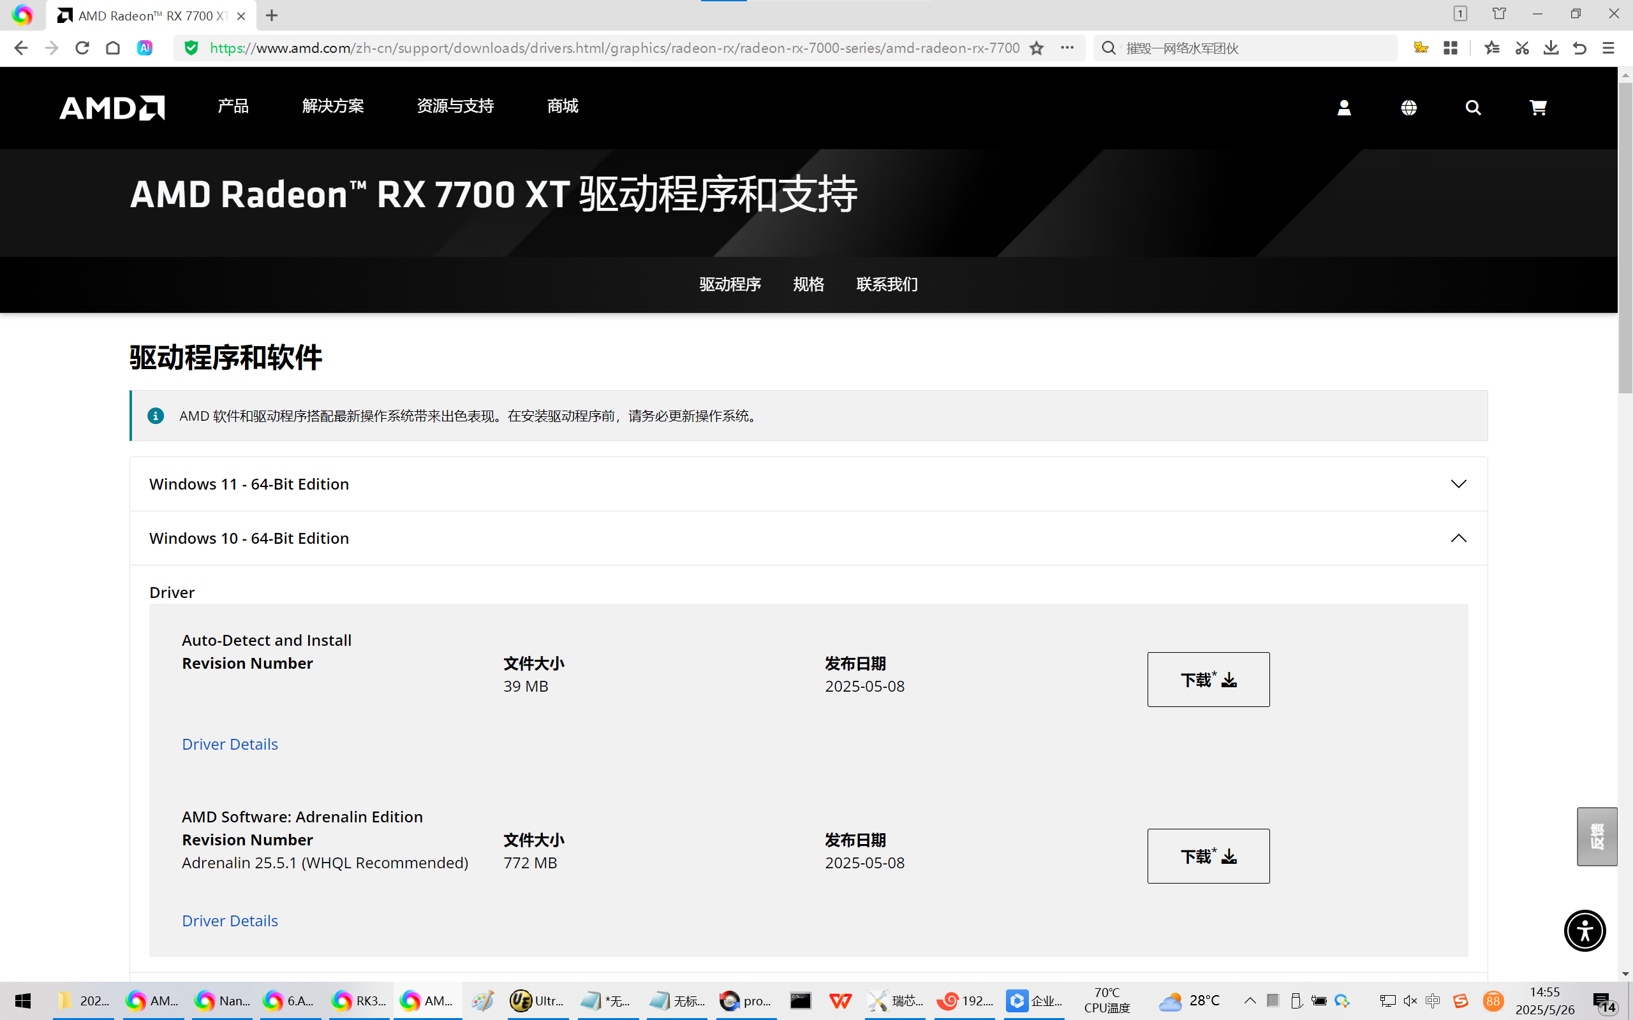Click the globe region selector icon
Viewport: 1633px width, 1020px height.
tap(1408, 108)
